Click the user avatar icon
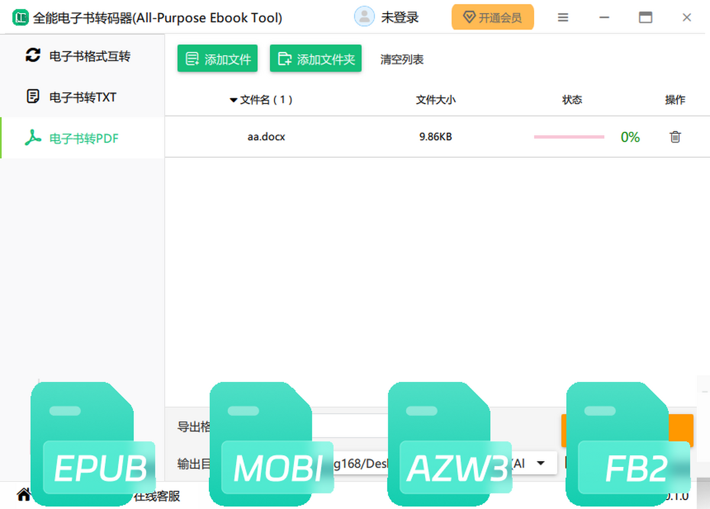The width and height of the screenshot is (710, 509). click(364, 17)
